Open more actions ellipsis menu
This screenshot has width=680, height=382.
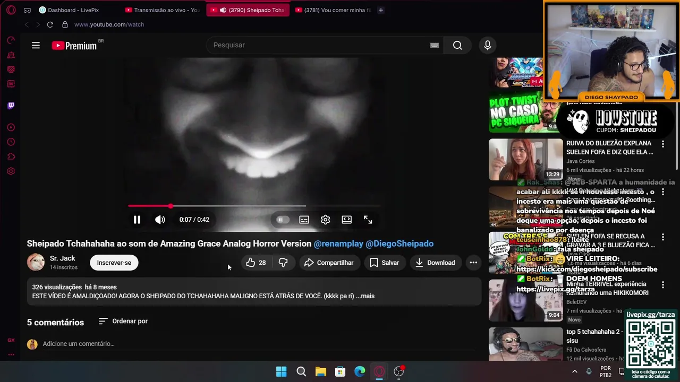click(473, 263)
